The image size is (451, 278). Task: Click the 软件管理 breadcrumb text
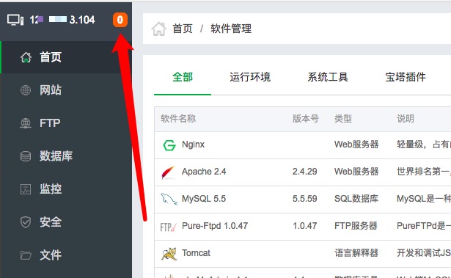click(231, 29)
